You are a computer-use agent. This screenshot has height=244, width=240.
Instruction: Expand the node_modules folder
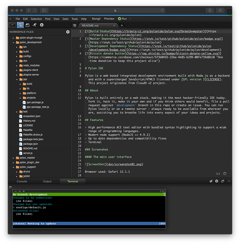[17, 66]
